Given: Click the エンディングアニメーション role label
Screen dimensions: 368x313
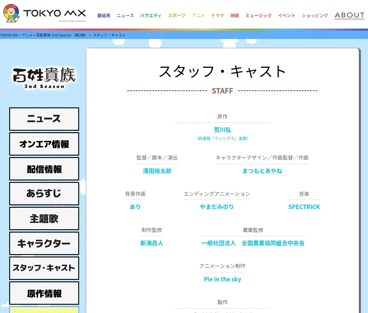Looking at the screenshot, I should coord(217,194).
